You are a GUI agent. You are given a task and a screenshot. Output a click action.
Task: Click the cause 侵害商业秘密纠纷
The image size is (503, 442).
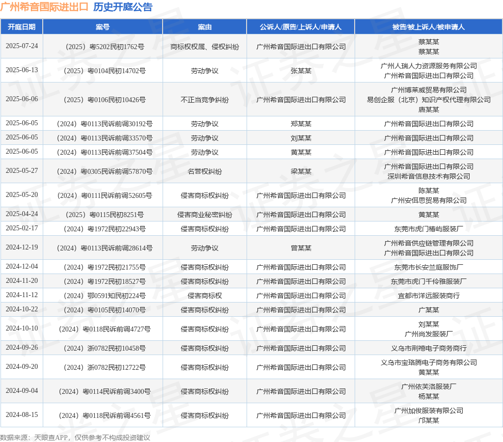205,215
